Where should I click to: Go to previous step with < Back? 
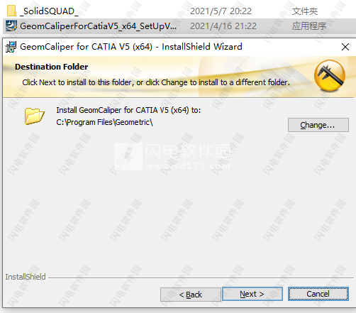(191, 295)
